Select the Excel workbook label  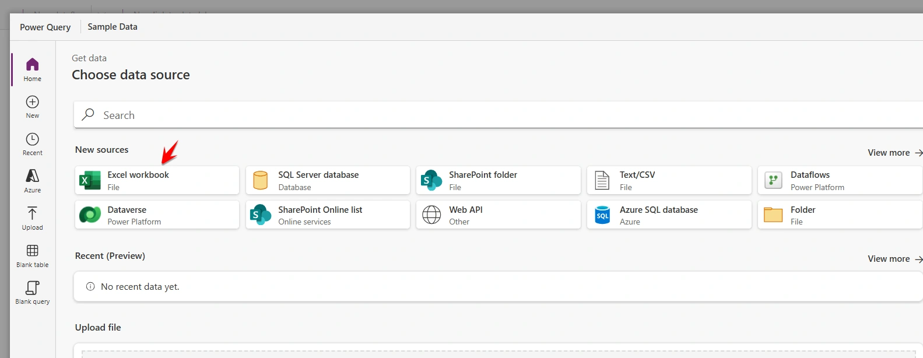click(138, 175)
